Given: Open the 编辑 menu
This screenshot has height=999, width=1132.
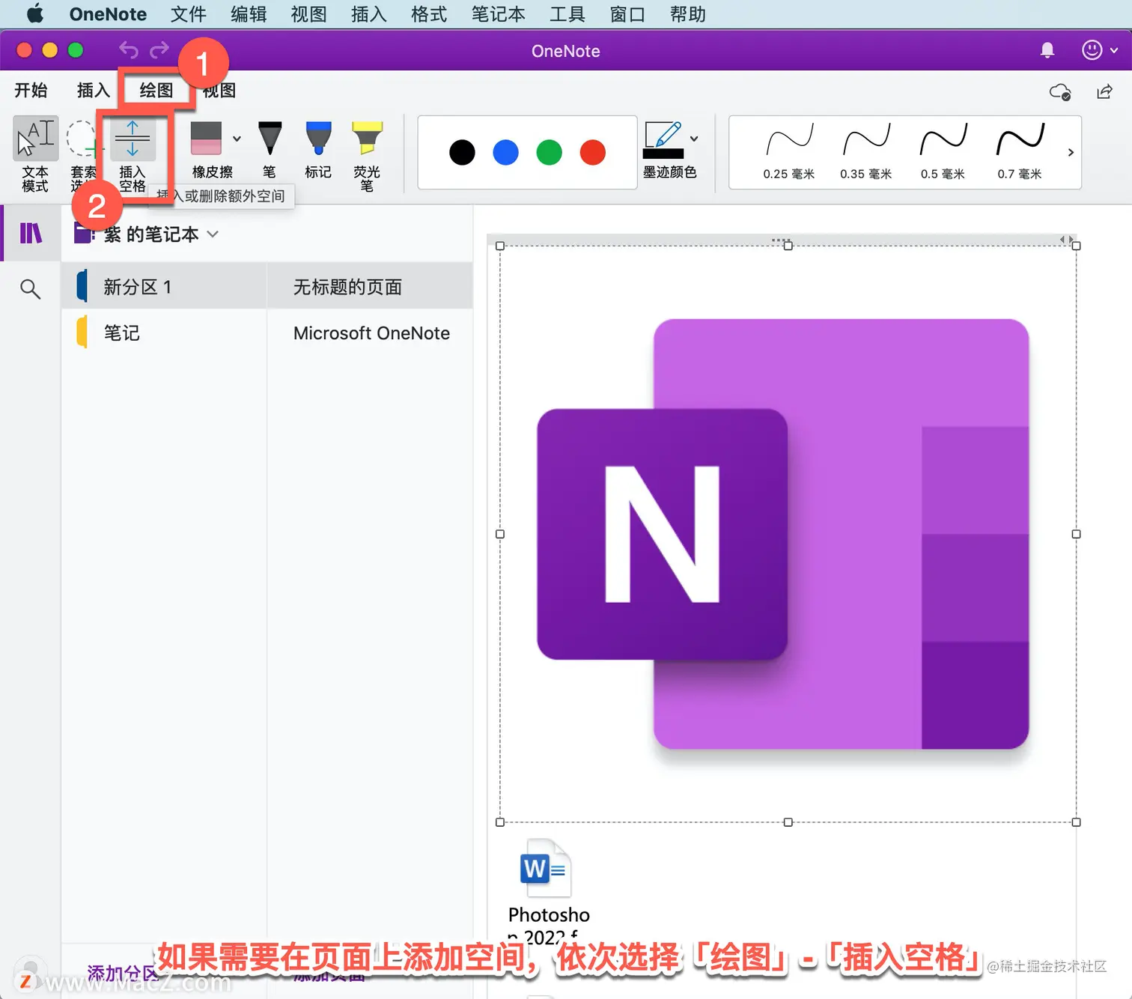Looking at the screenshot, I should pos(249,14).
